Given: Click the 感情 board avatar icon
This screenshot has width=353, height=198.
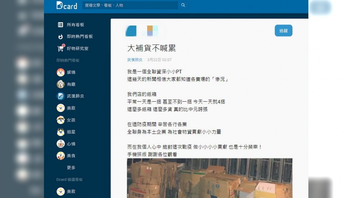Looking at the screenshot, I should (x=60, y=72).
